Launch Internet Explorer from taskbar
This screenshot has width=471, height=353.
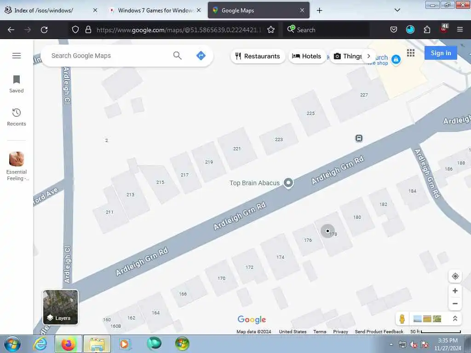pos(40,344)
